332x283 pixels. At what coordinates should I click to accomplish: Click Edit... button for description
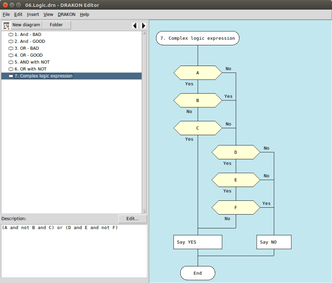tap(133, 219)
